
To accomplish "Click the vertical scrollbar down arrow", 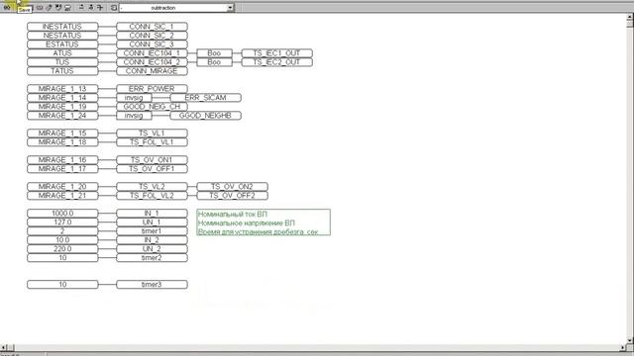I will pyautogui.click(x=630, y=340).
